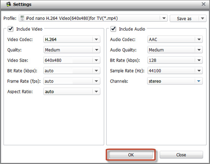Open the audio Bit Rate 128 dropdown
This screenshot has height=164, width=210.
click(x=175, y=60)
